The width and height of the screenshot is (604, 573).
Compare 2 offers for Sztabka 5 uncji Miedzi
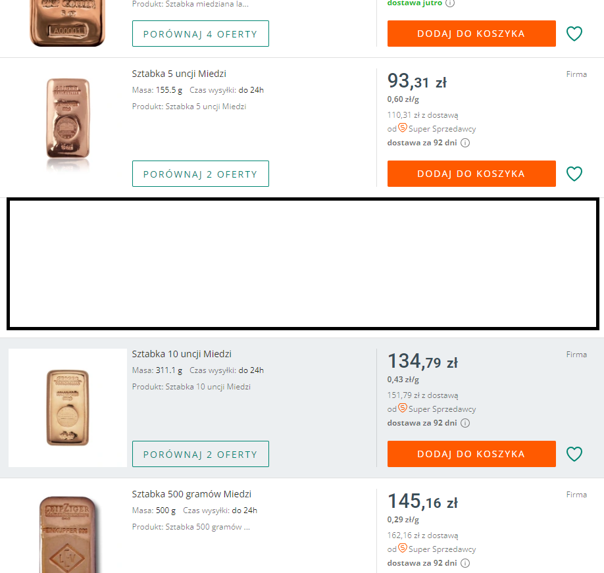point(200,174)
